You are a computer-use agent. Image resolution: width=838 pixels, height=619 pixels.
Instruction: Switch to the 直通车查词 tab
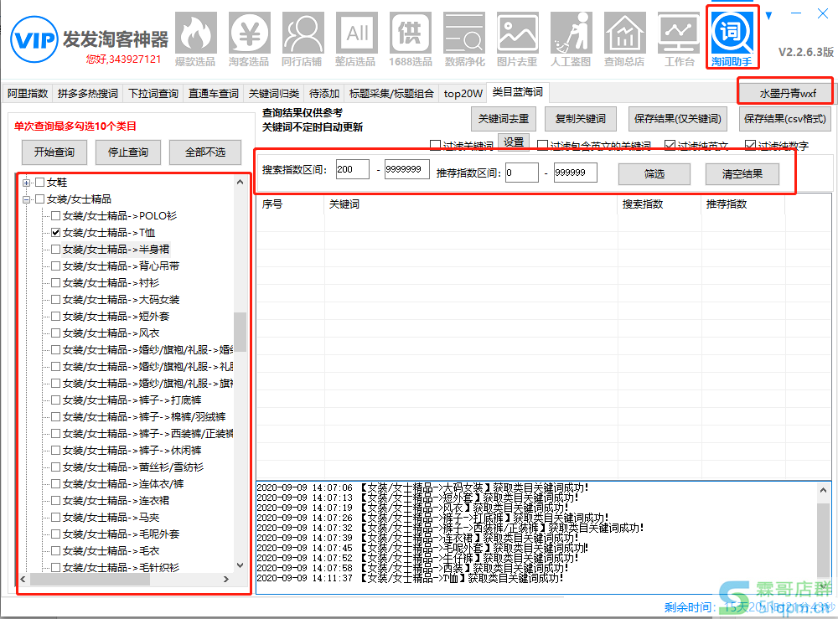pyautogui.click(x=214, y=94)
